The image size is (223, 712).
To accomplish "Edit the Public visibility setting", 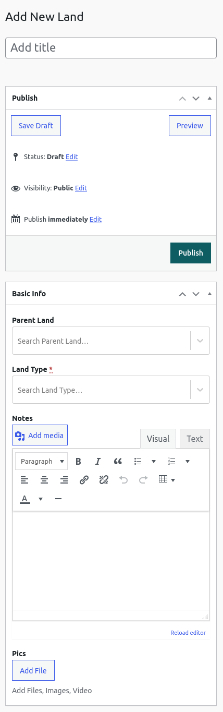I will point(81,188).
